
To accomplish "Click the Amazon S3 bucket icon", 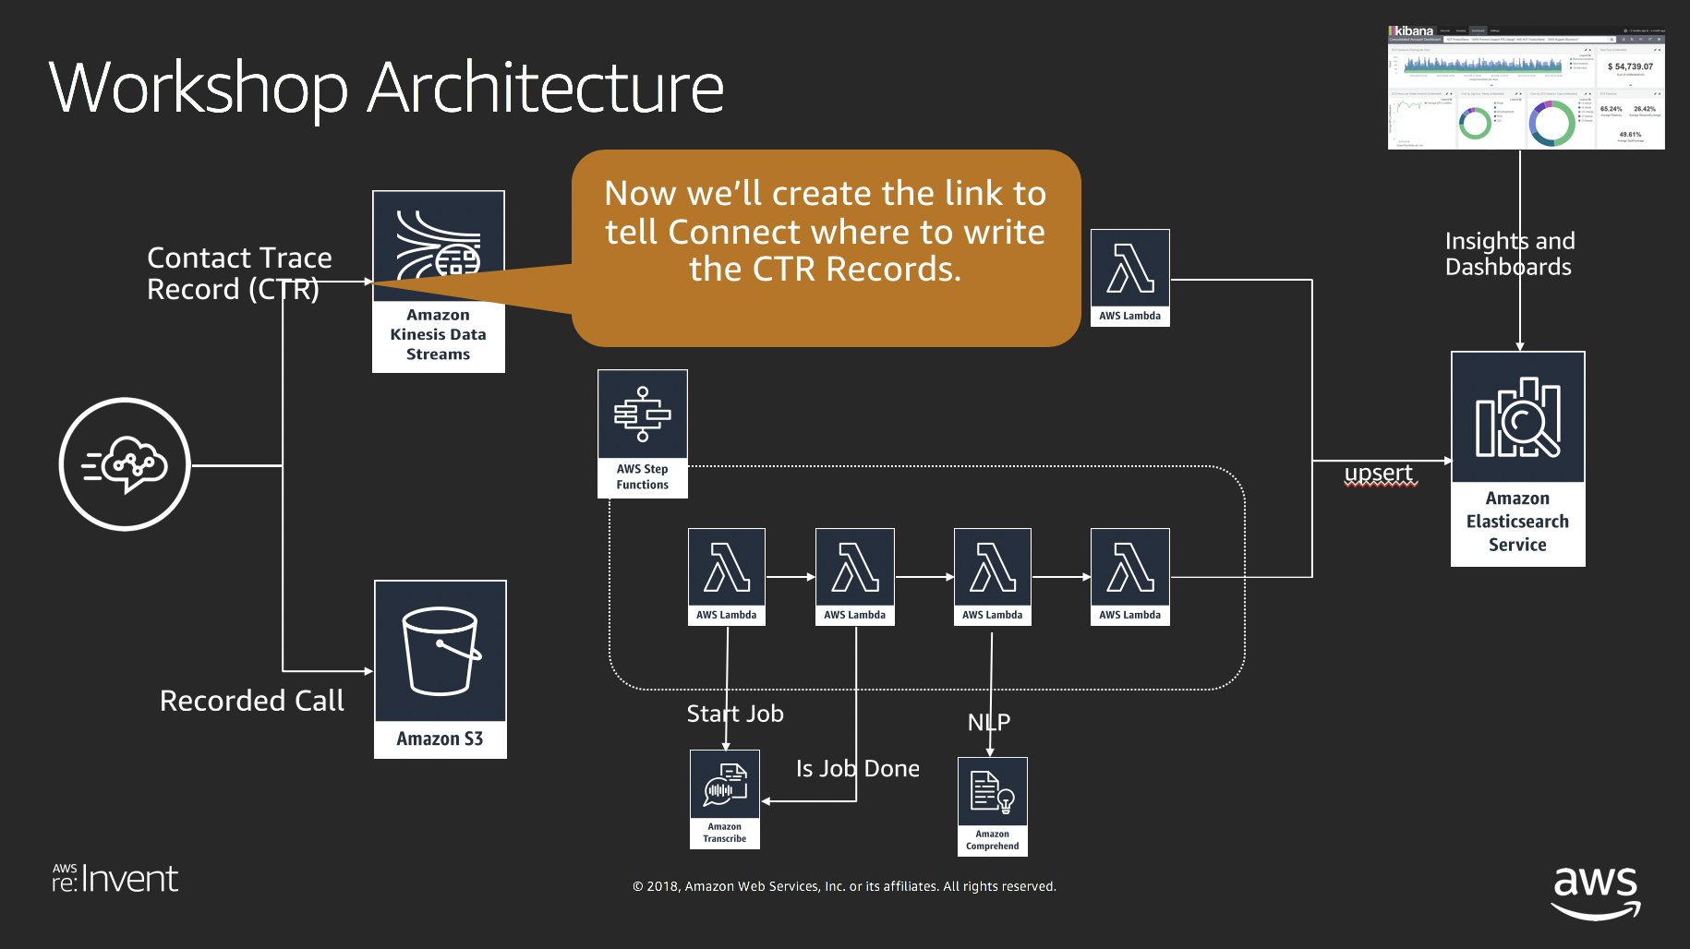I will (441, 669).
